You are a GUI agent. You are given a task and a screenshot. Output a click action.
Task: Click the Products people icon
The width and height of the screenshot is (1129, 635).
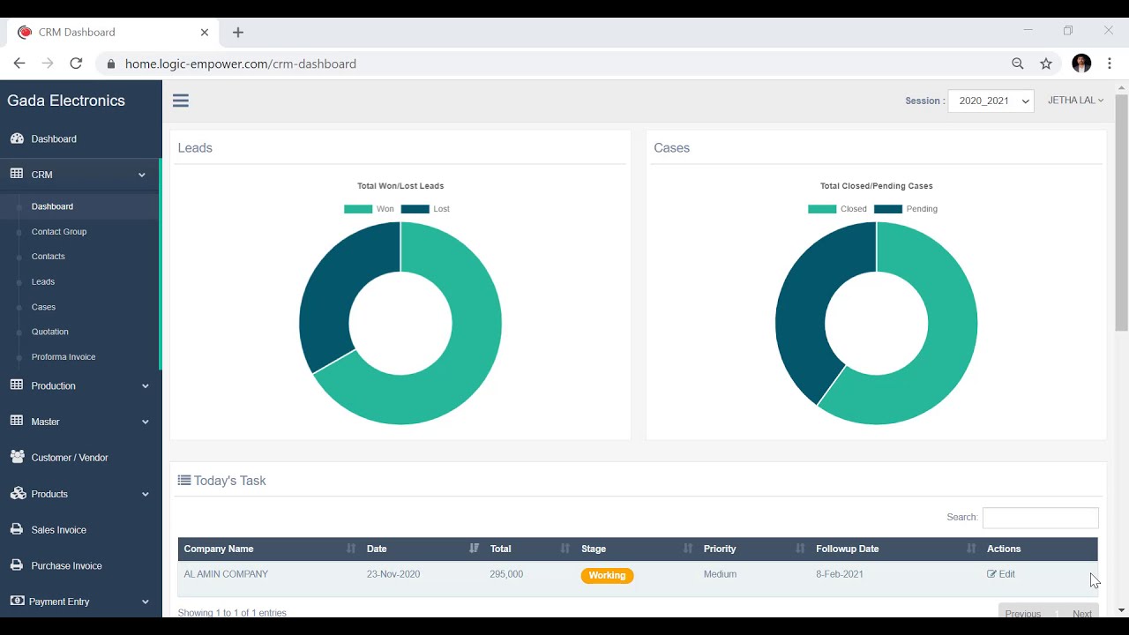pos(17,493)
